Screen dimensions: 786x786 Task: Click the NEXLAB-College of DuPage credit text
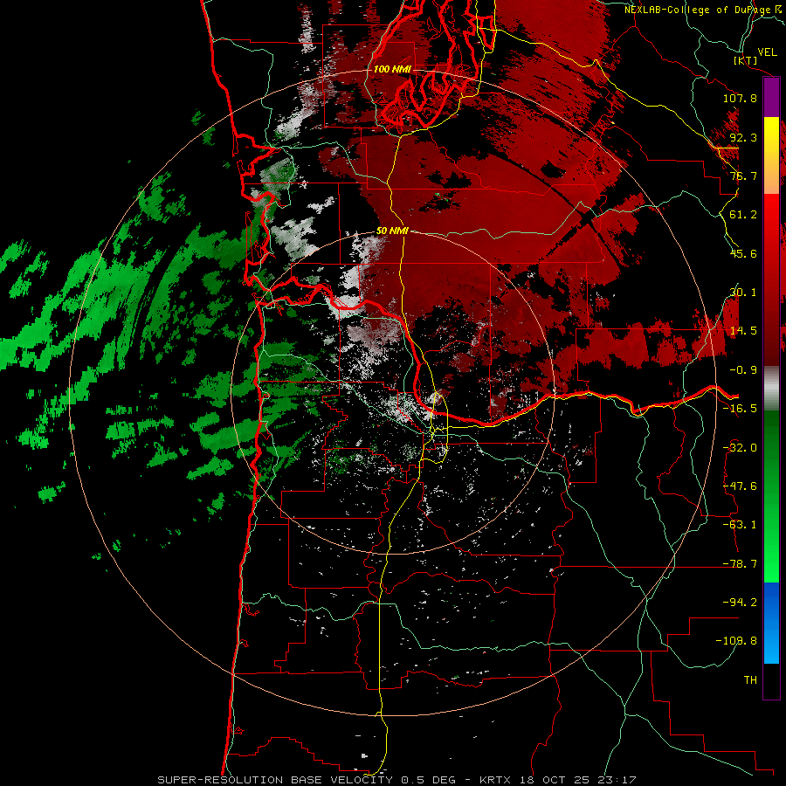coord(702,10)
